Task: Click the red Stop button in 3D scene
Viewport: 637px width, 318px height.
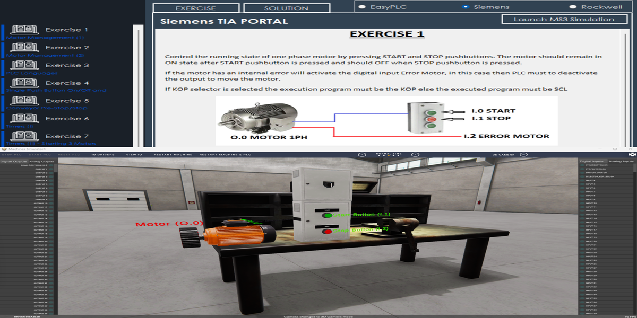Action: click(x=327, y=231)
